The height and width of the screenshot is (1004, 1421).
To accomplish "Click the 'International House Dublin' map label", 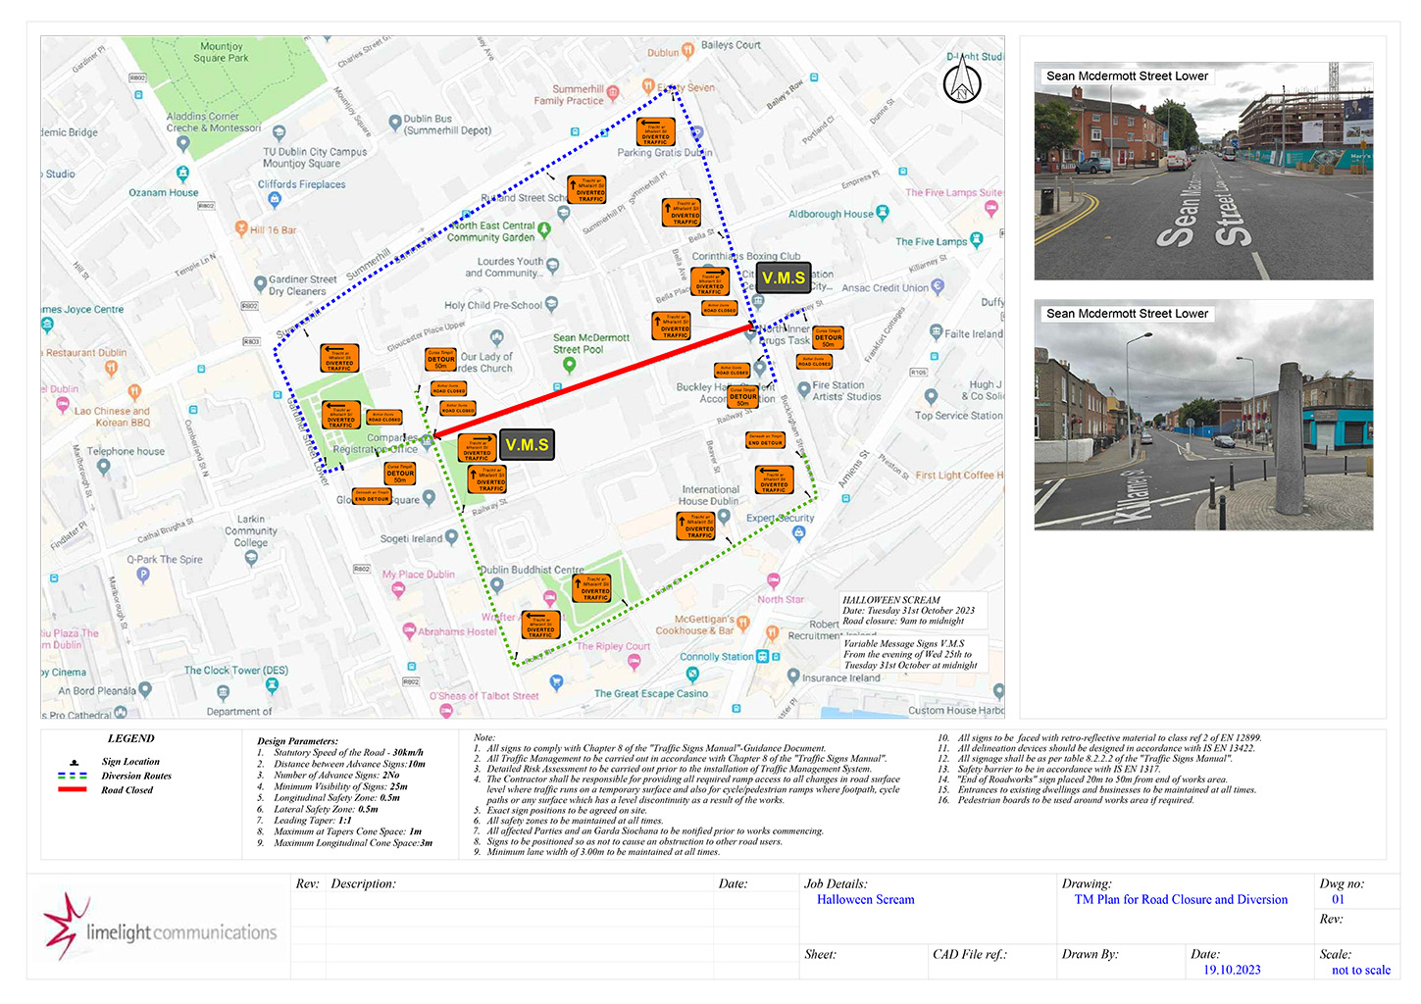I will pyautogui.click(x=710, y=495).
